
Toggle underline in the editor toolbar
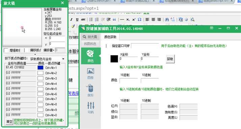pos(77,20)
